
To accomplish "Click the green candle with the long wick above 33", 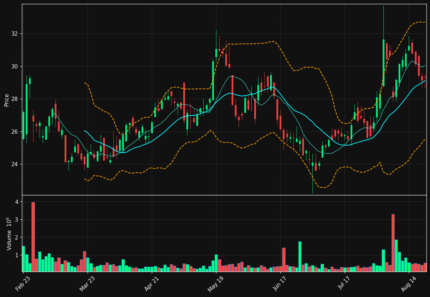I will point(383,63).
